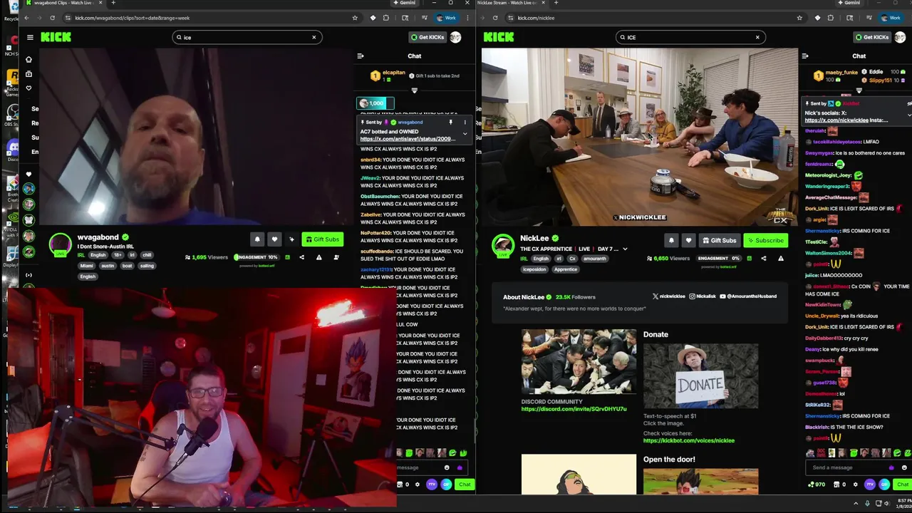Viewport: 912px width, 513px height.
Task: Open nickwicklee X profile link
Action: 668,296
